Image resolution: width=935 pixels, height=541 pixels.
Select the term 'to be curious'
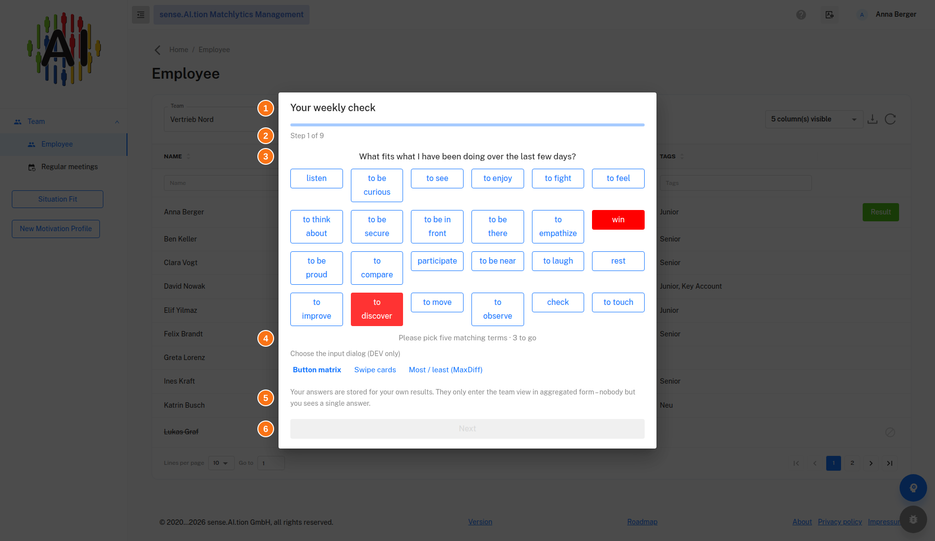377,185
